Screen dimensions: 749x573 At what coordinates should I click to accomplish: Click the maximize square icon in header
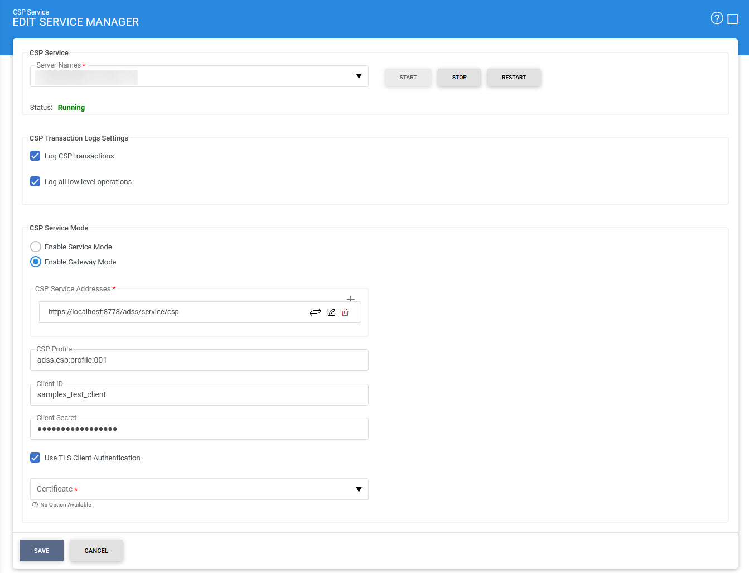pos(733,19)
